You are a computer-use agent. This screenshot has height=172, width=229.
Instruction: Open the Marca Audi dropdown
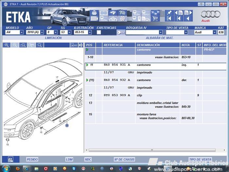click(215, 32)
